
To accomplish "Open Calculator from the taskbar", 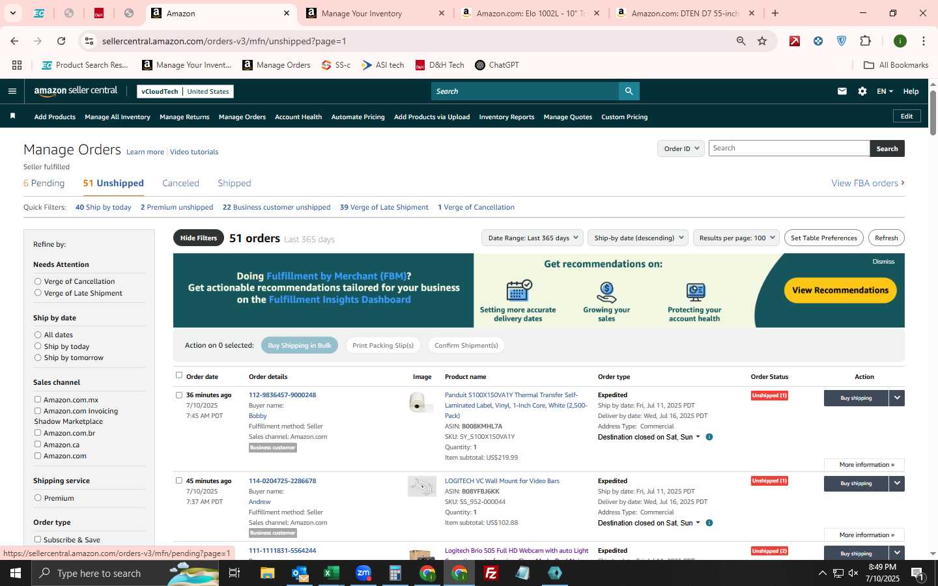I will pyautogui.click(x=395, y=573).
